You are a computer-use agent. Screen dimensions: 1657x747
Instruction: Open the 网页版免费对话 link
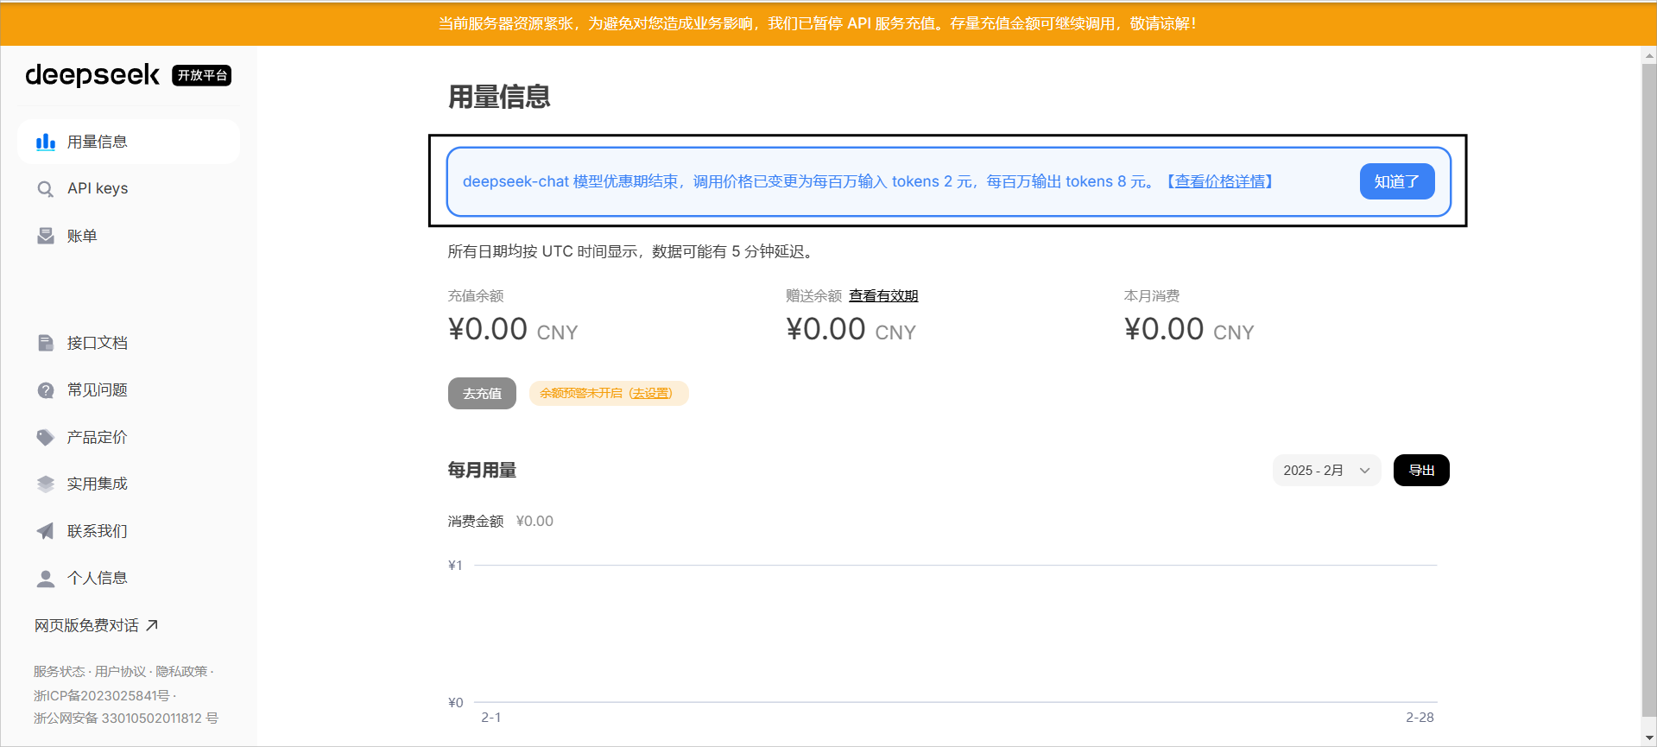click(96, 625)
